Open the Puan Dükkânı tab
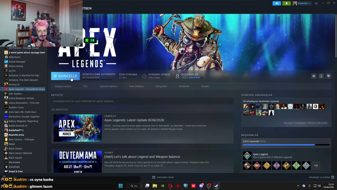The image size is (337, 190). 136,86
